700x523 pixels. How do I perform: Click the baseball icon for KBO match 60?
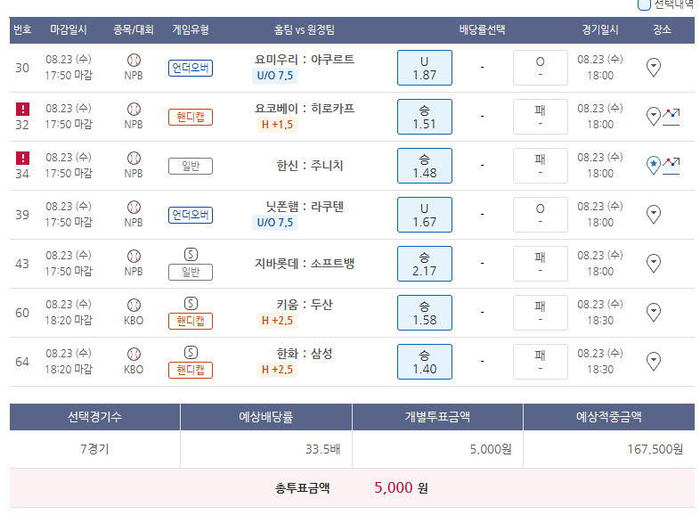(x=134, y=305)
